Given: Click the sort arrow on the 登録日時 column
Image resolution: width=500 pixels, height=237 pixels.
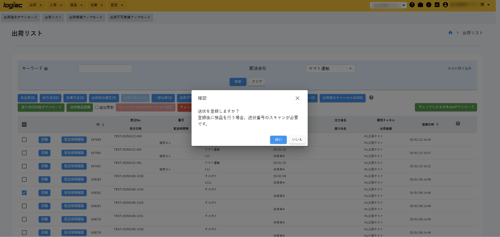Looking at the screenshot, I should pos(438,124).
